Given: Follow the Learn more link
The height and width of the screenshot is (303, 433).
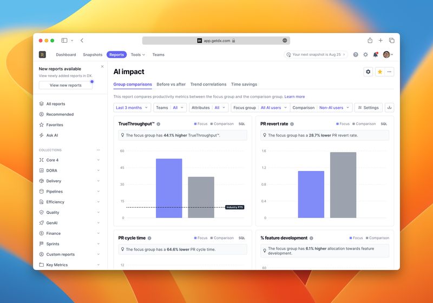Looking at the screenshot, I should [294, 97].
